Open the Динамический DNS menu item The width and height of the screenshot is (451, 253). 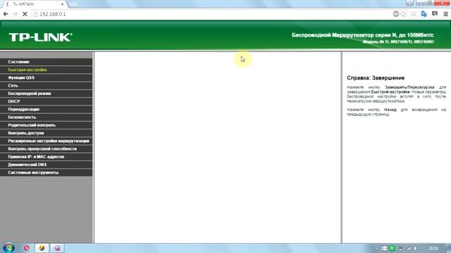[47, 164]
